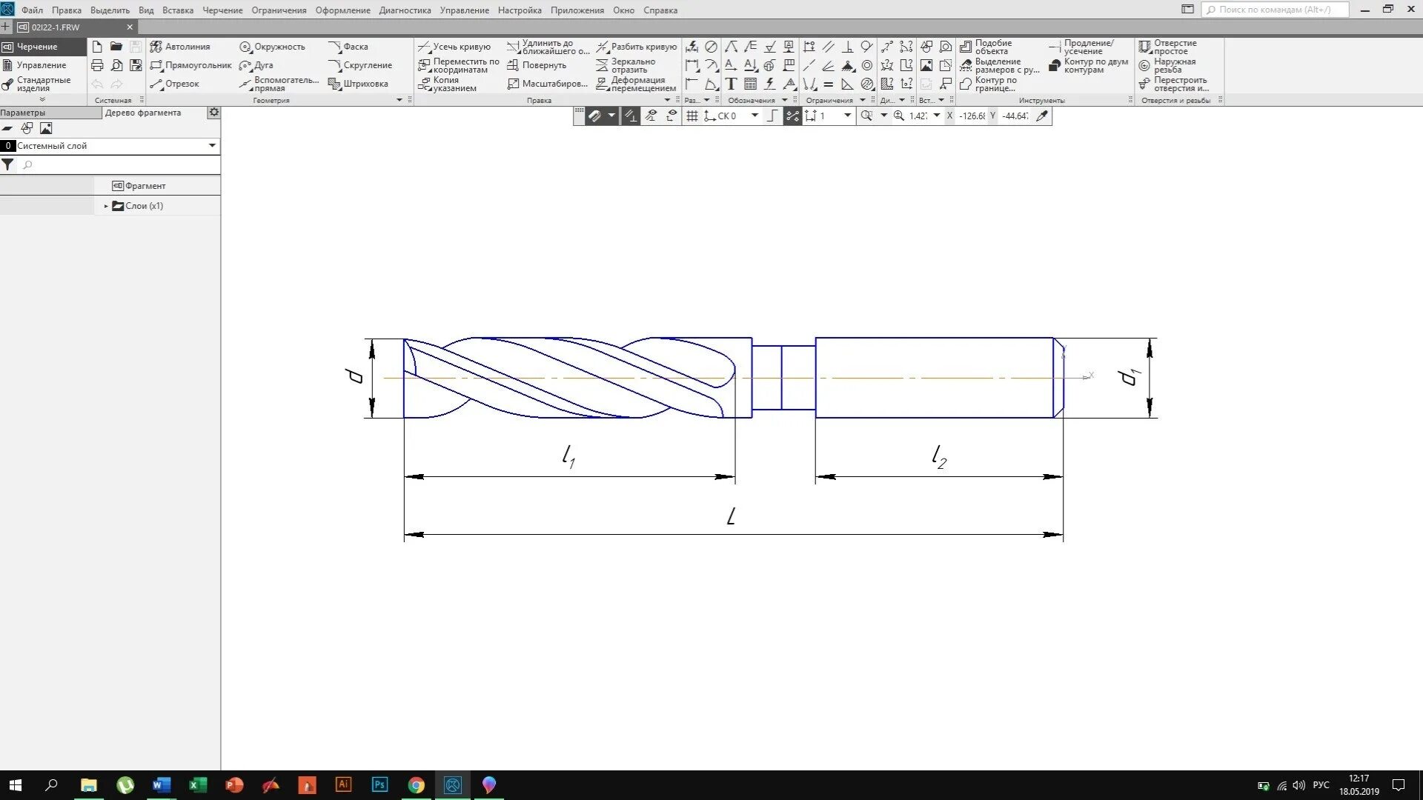1423x800 pixels.
Task: Insert text with the T icon
Action: click(x=731, y=84)
